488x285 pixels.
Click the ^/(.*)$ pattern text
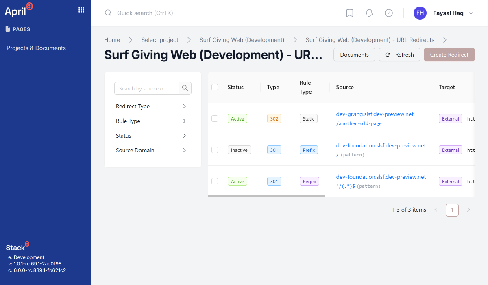click(346, 186)
